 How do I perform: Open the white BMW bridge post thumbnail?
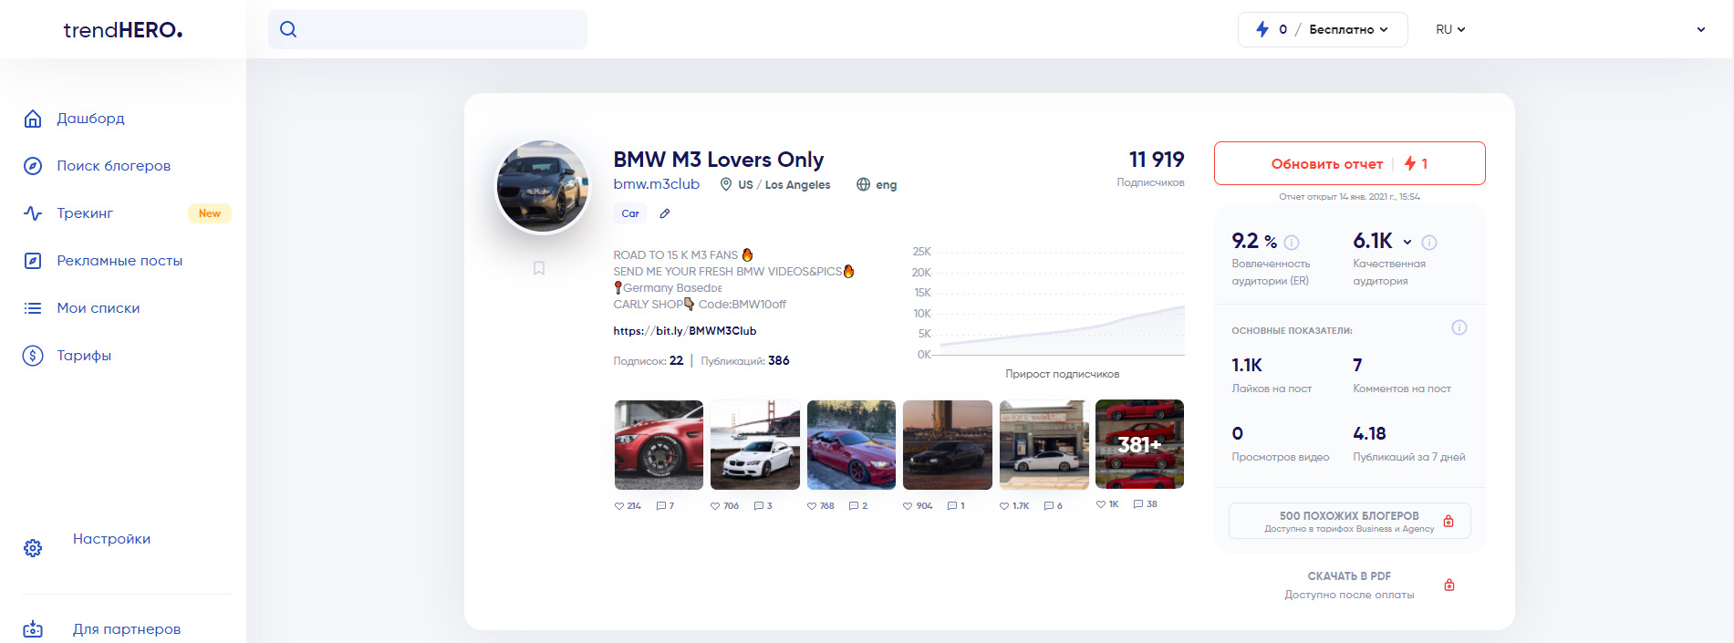755,445
